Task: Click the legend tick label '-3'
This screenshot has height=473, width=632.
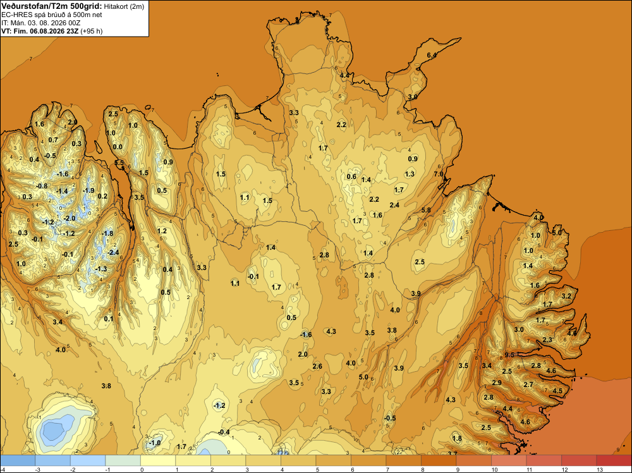Action: 37,469
